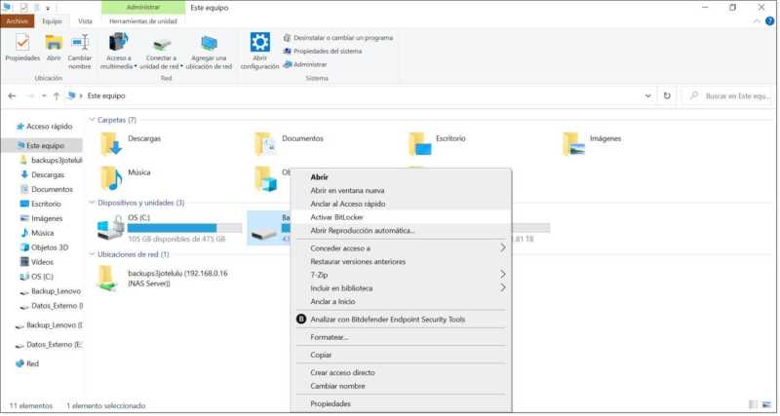Refresh the Este equipo view

point(667,95)
